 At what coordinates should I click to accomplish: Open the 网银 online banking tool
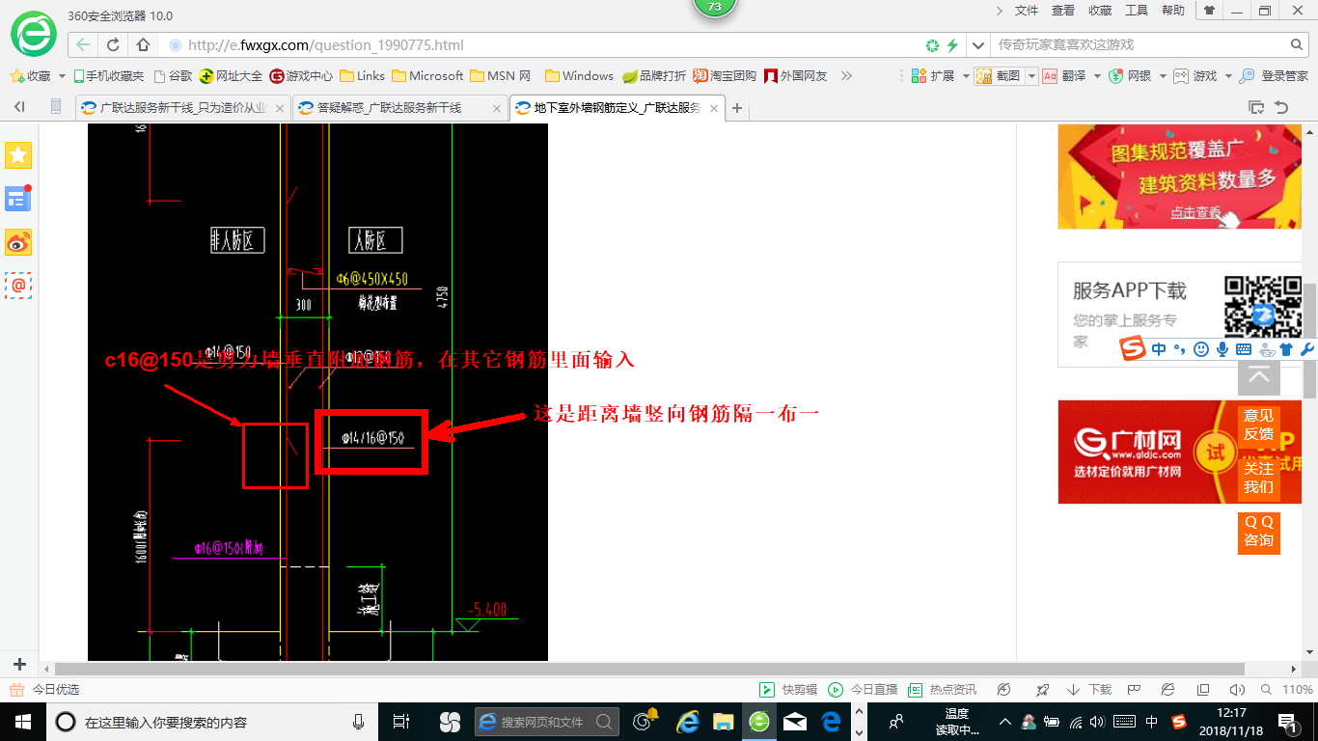click(x=1130, y=75)
